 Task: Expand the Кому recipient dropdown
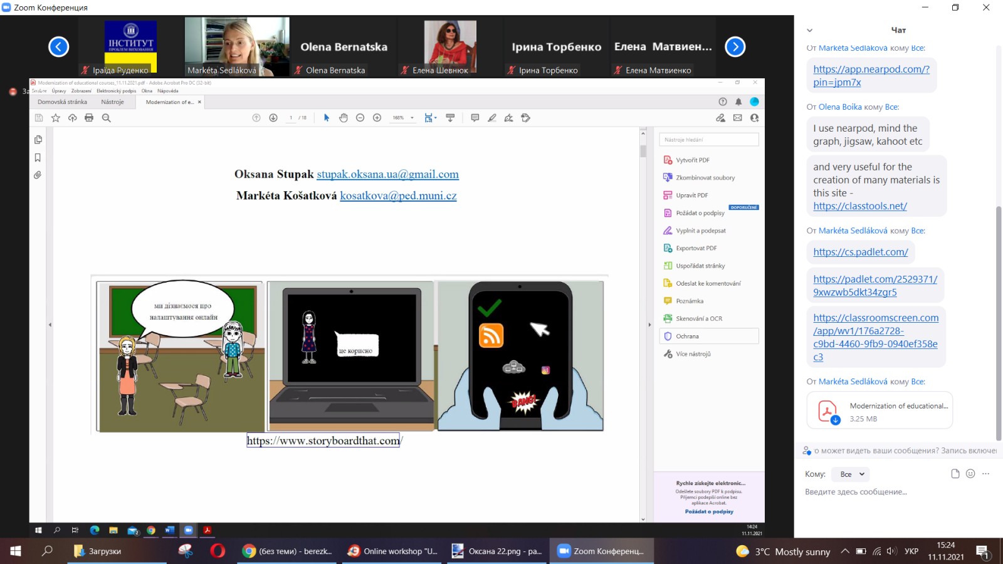(x=851, y=474)
